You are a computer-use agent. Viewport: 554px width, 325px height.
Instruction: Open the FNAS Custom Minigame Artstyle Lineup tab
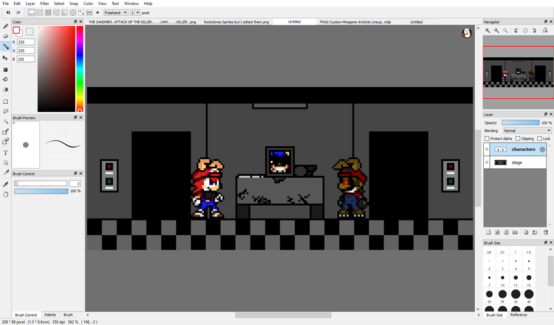(x=355, y=22)
